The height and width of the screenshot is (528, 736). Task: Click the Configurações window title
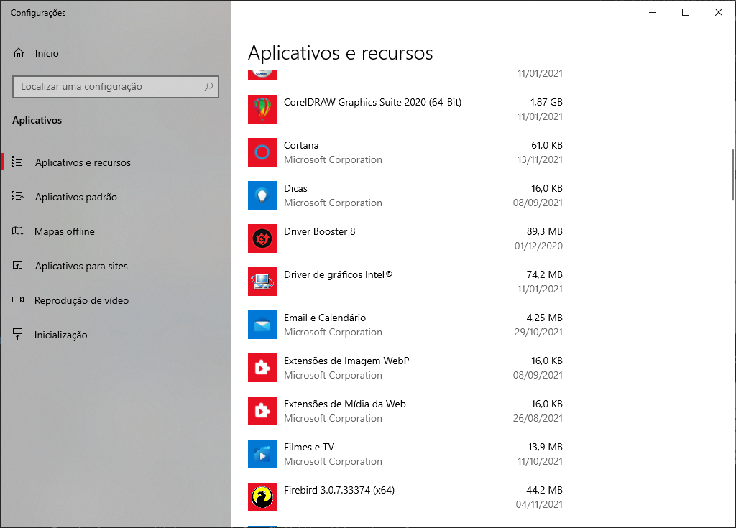38,13
